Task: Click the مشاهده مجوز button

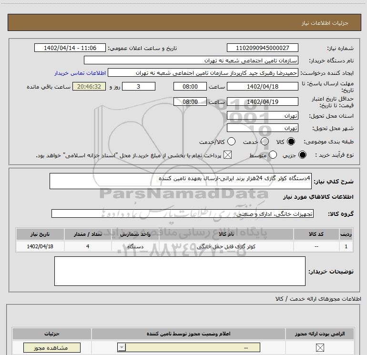Action: click(x=52, y=348)
